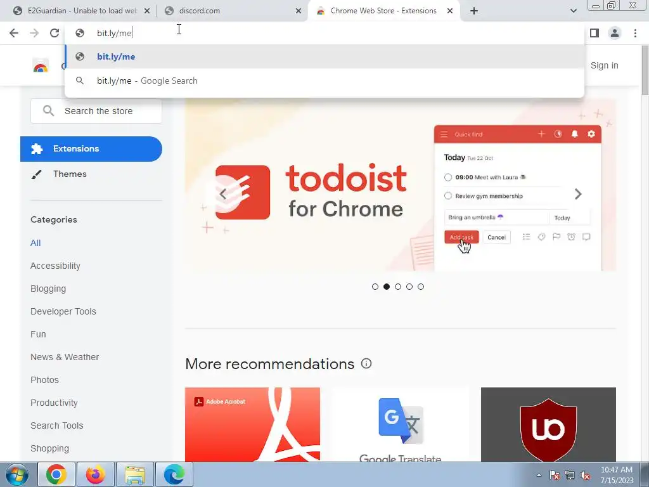649x487 pixels.
Task: Select Extensions in the sidebar
Action: 91,148
